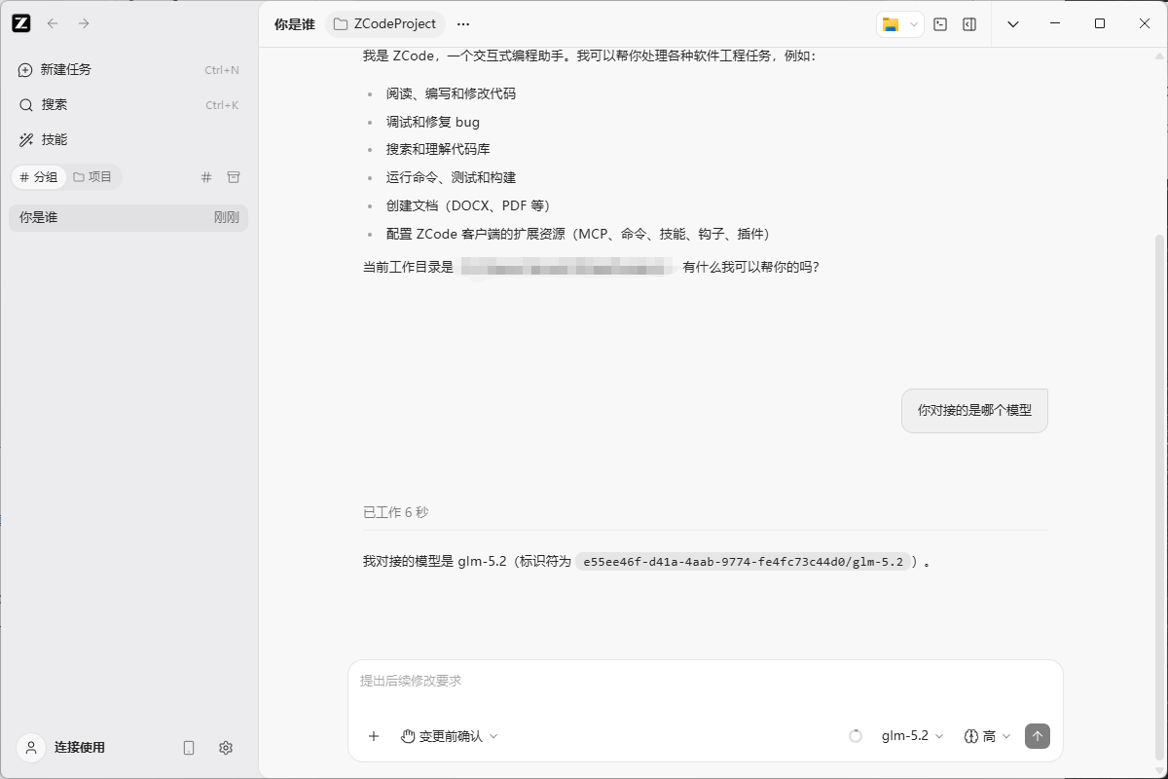Viewport: 1168px width, 779px height.
Task: Click the chevron down in title bar
Action: pyautogui.click(x=1013, y=24)
